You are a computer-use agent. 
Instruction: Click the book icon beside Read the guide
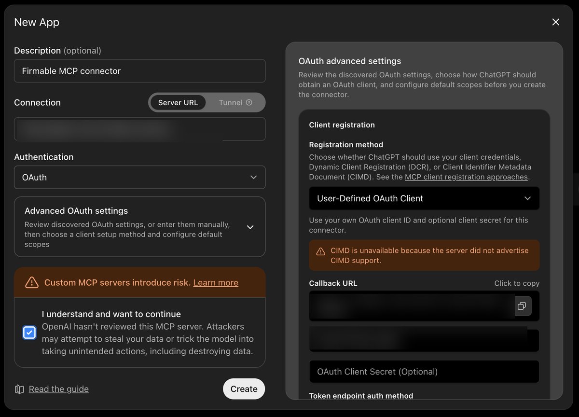[x=19, y=389]
